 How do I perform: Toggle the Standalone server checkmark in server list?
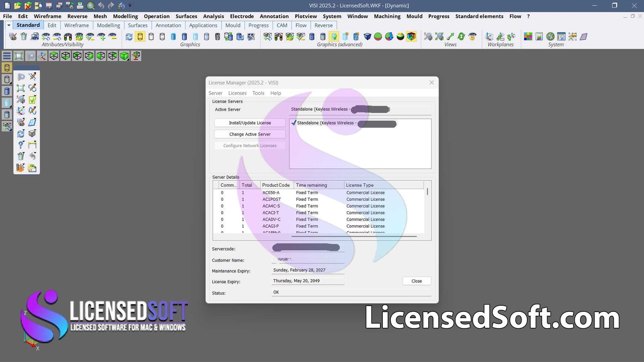click(x=294, y=123)
